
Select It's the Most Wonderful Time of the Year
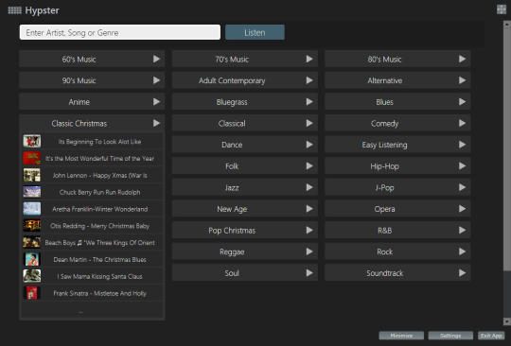click(99, 159)
